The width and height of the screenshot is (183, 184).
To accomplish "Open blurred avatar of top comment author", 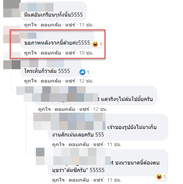I will 12,9.
